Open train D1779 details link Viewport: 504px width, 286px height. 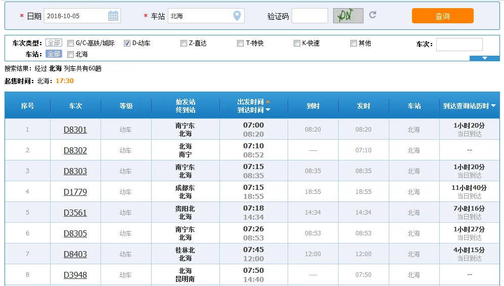75,192
